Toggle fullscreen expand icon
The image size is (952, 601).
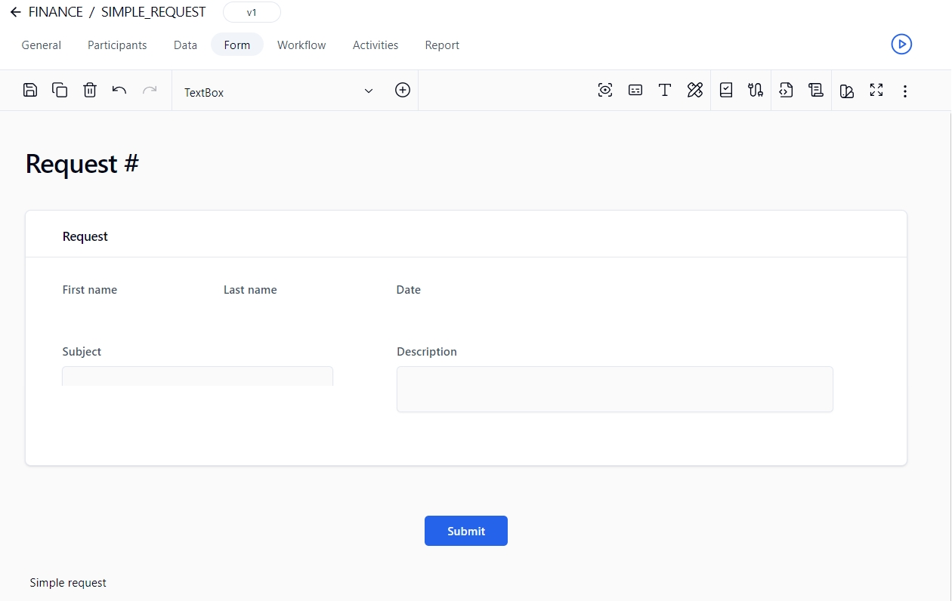[x=876, y=91]
